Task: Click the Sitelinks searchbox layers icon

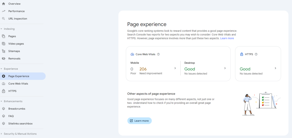Action: [x=3, y=124]
